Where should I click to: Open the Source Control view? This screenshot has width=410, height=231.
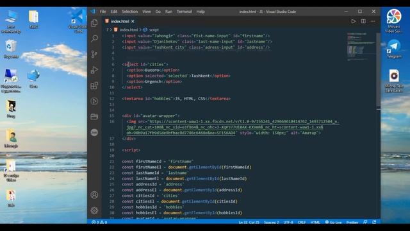click(x=94, y=54)
